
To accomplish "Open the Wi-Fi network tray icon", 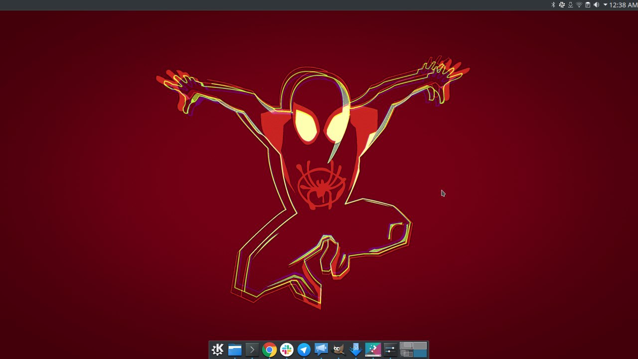I will coord(579,5).
